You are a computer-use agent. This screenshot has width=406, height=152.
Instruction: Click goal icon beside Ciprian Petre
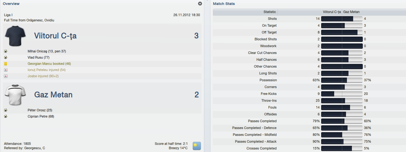[x=6, y=116]
